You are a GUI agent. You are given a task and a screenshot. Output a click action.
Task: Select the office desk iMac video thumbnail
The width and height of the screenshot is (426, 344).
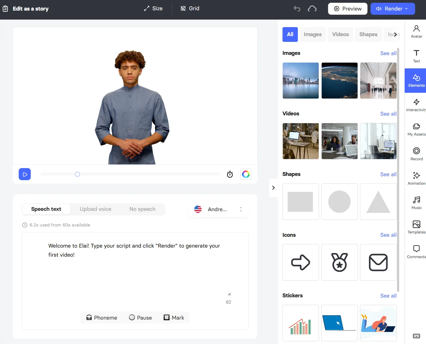301,141
